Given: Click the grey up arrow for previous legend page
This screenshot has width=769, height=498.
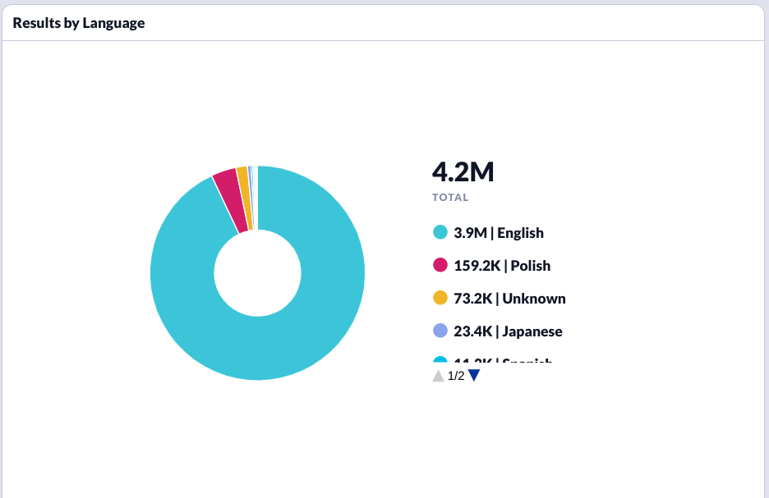Looking at the screenshot, I should coord(438,376).
